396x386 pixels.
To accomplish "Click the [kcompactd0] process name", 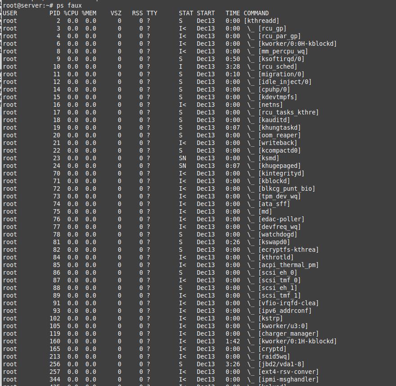I will (x=279, y=150).
